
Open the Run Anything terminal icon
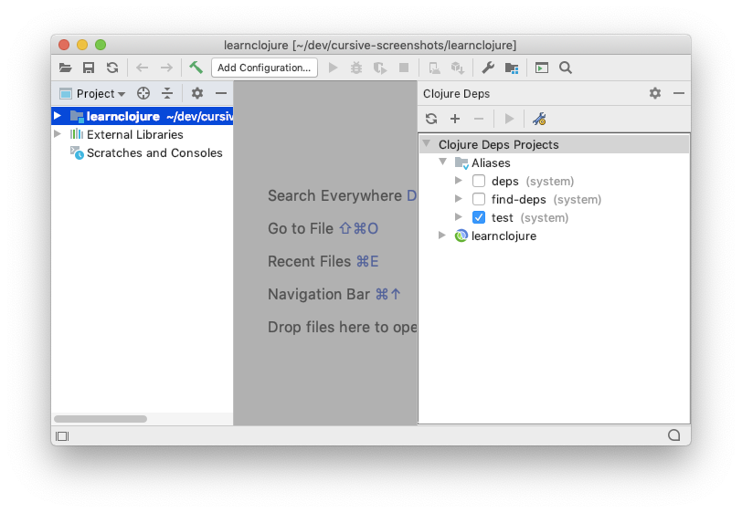tap(542, 68)
